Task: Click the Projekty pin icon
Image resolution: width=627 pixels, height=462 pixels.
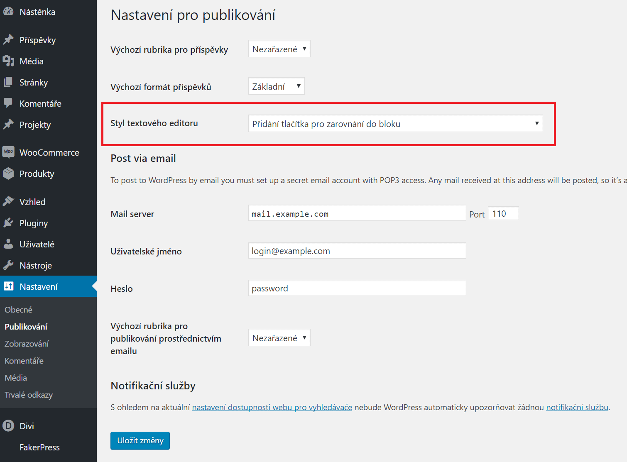Action: tap(8, 125)
